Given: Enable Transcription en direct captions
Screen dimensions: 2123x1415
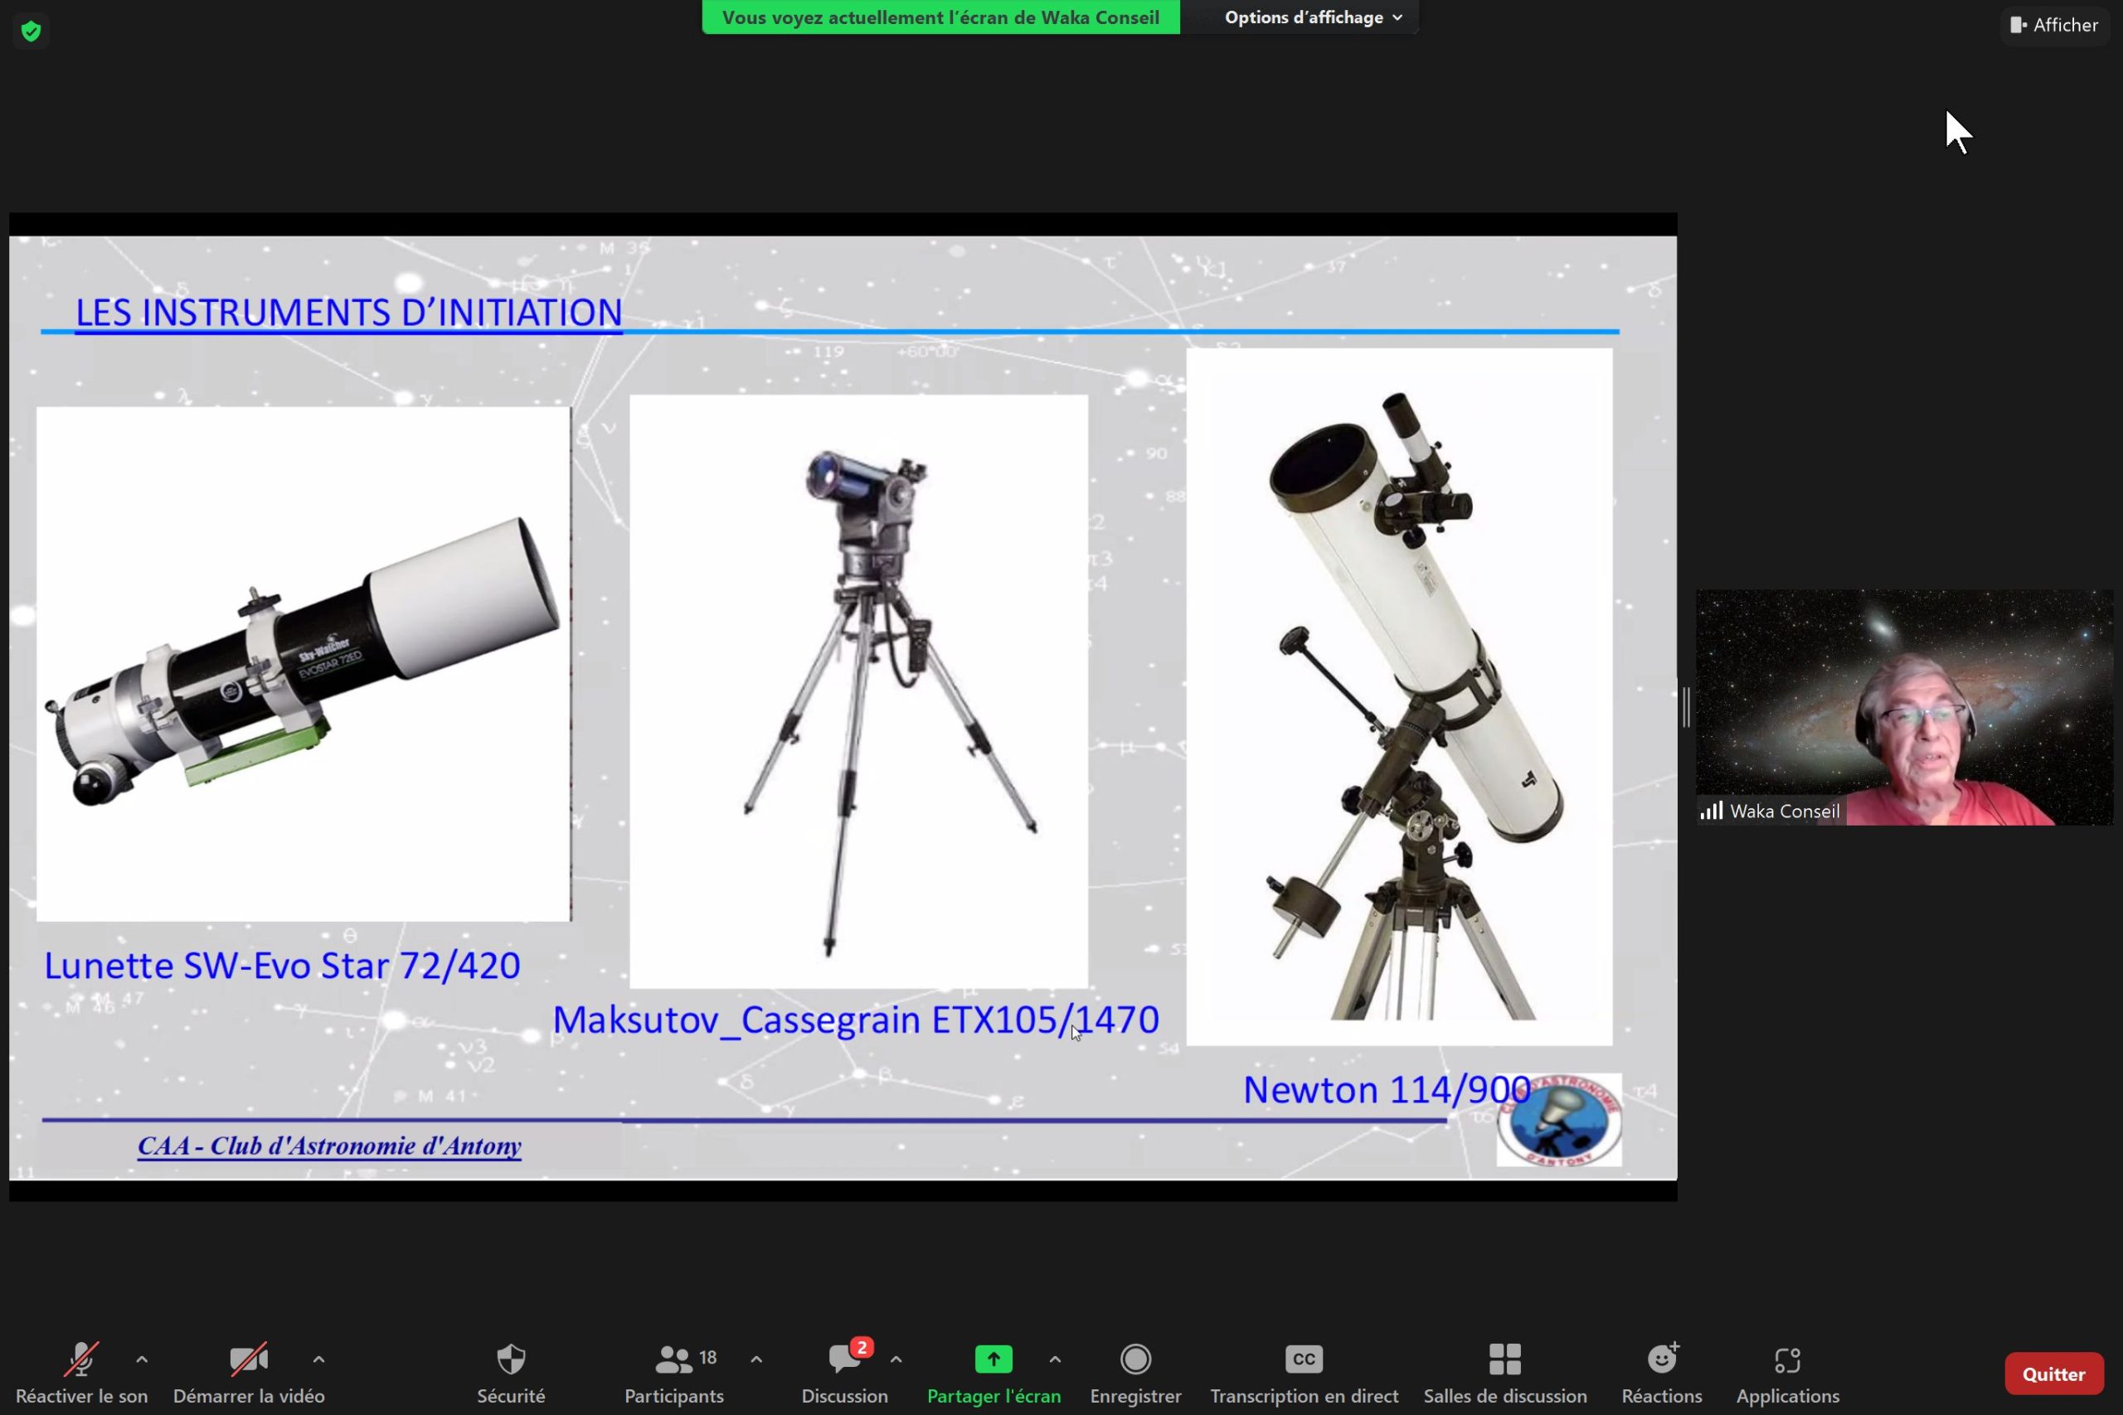Looking at the screenshot, I should pyautogui.click(x=1304, y=1373).
